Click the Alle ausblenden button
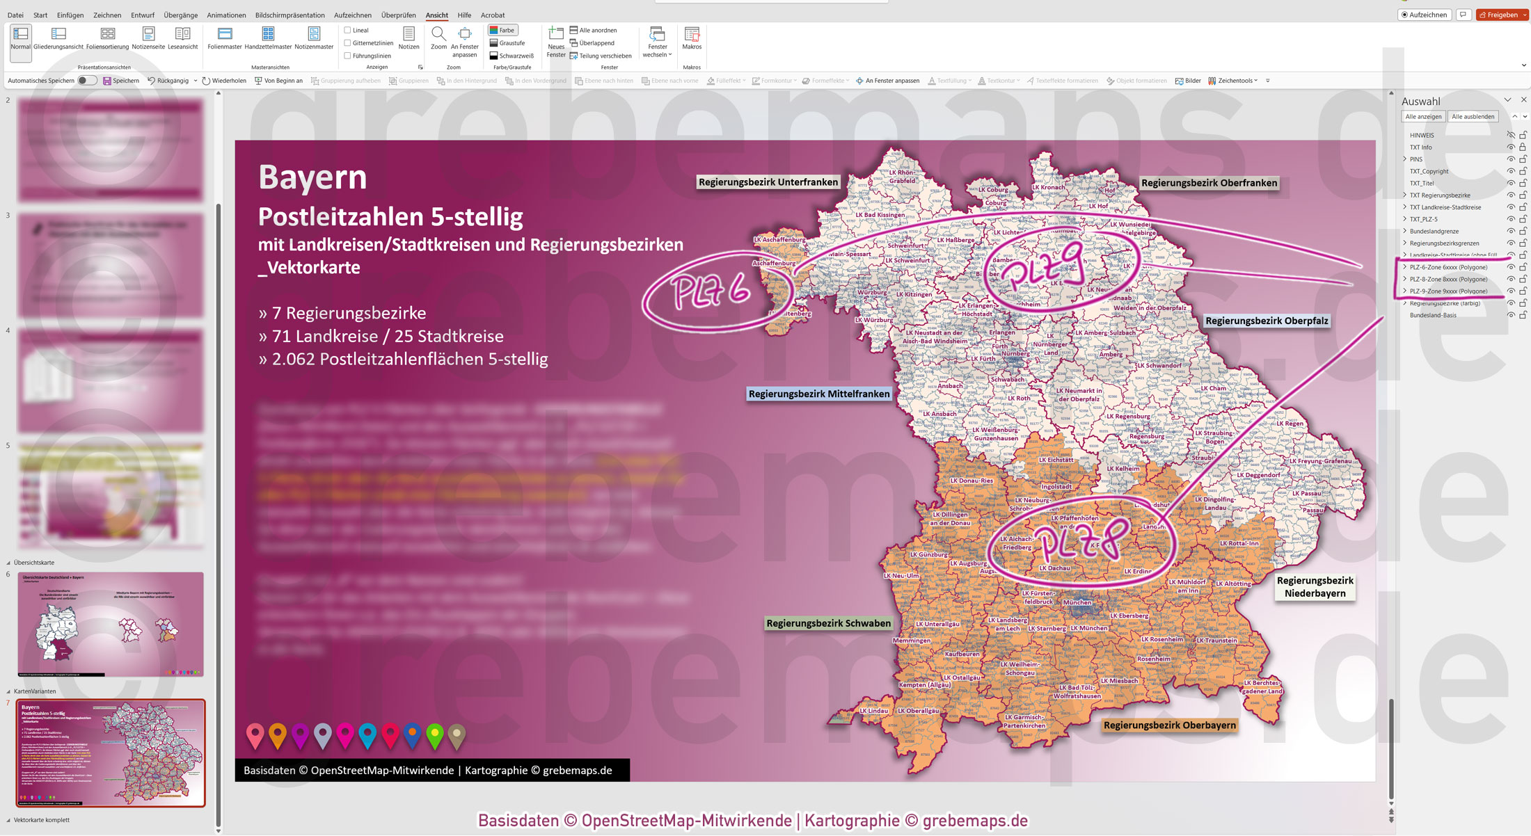Image resolution: width=1531 pixels, height=836 pixels. [x=1473, y=116]
